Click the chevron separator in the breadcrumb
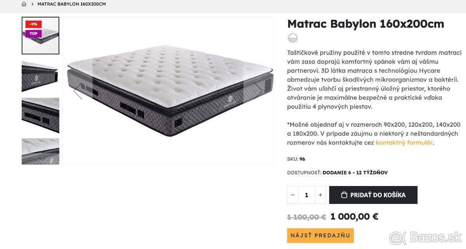Image resolution: width=466 pixels, height=249 pixels. (32, 4)
